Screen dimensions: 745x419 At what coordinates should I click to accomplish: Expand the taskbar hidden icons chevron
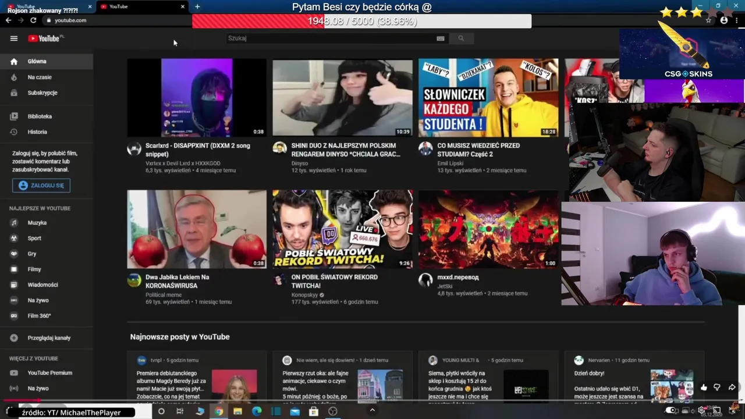coord(372,410)
